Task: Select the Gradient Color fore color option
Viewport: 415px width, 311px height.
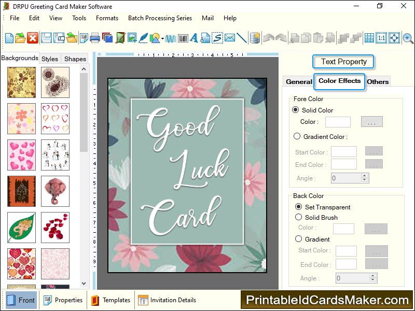Action: (297, 136)
